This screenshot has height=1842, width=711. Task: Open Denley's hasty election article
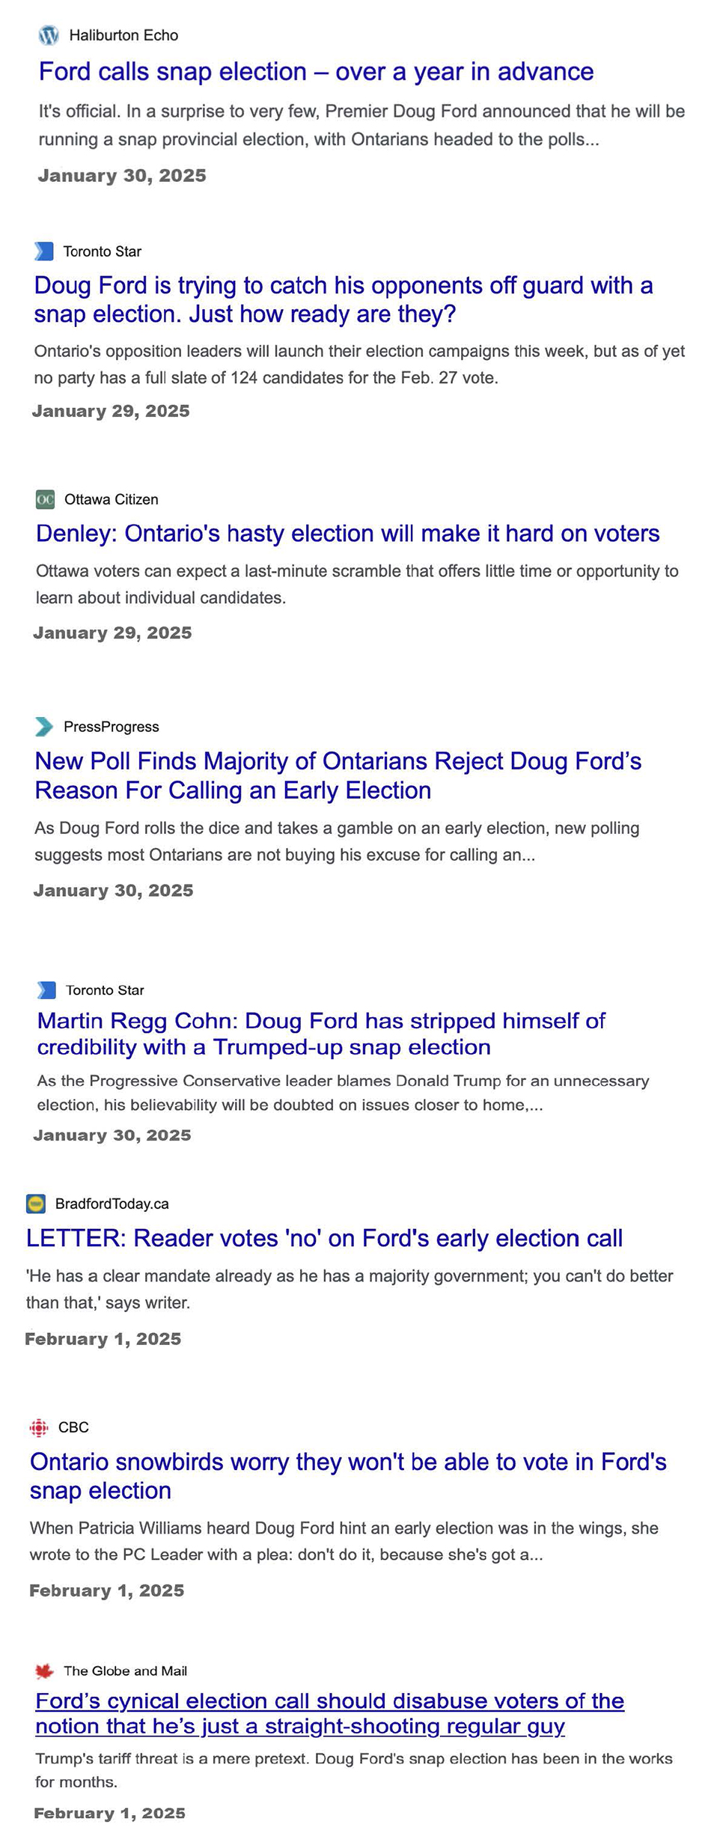[347, 533]
